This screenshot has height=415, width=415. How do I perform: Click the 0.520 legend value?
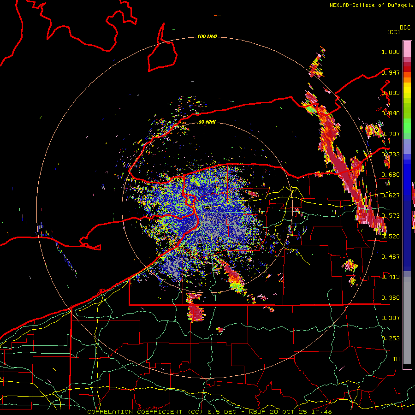[x=391, y=236]
